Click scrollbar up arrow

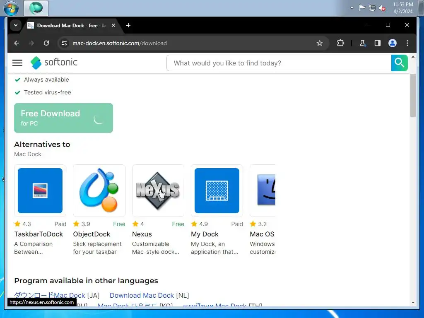point(413,57)
